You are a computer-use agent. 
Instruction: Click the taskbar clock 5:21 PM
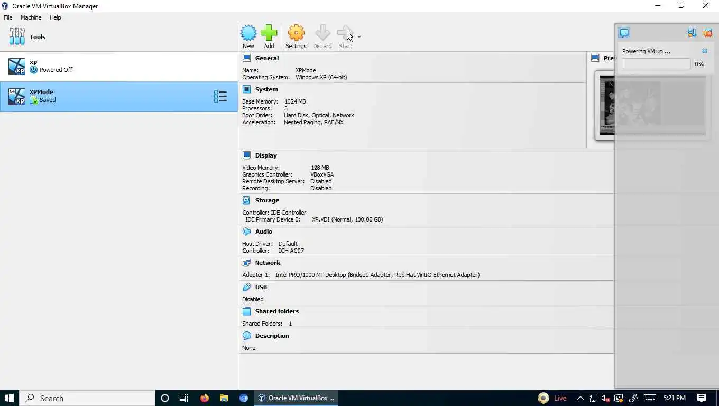(x=675, y=398)
